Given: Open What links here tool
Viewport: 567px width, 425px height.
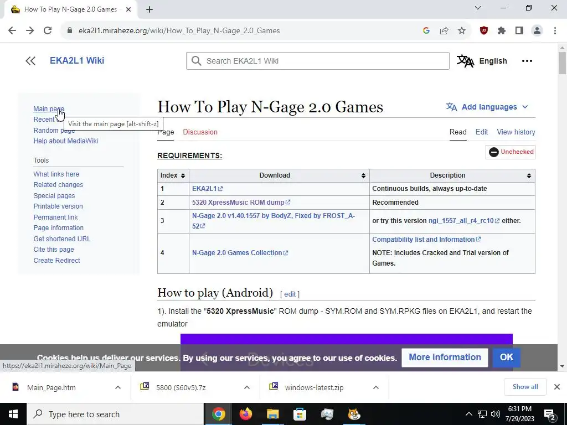Looking at the screenshot, I should click(56, 174).
